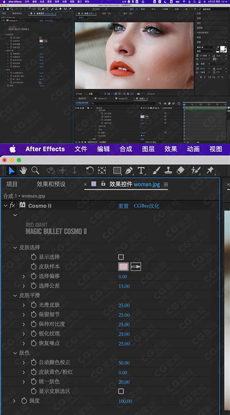Expand the enlarged 选择偏移 property
This screenshot has width=230, height=415.
[24, 276]
